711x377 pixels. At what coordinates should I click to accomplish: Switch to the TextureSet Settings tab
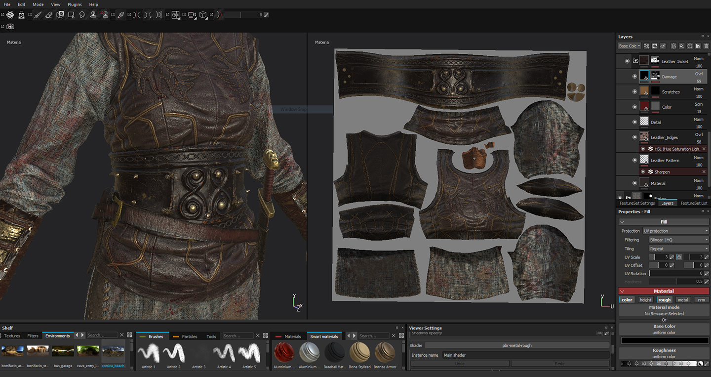[x=637, y=203]
